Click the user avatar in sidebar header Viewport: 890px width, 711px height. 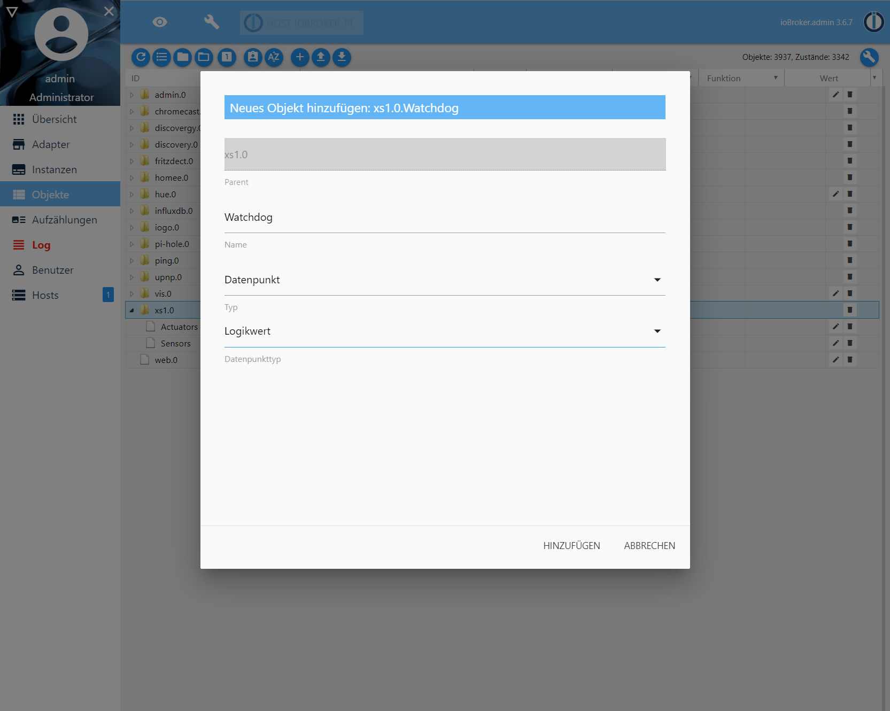pos(61,35)
